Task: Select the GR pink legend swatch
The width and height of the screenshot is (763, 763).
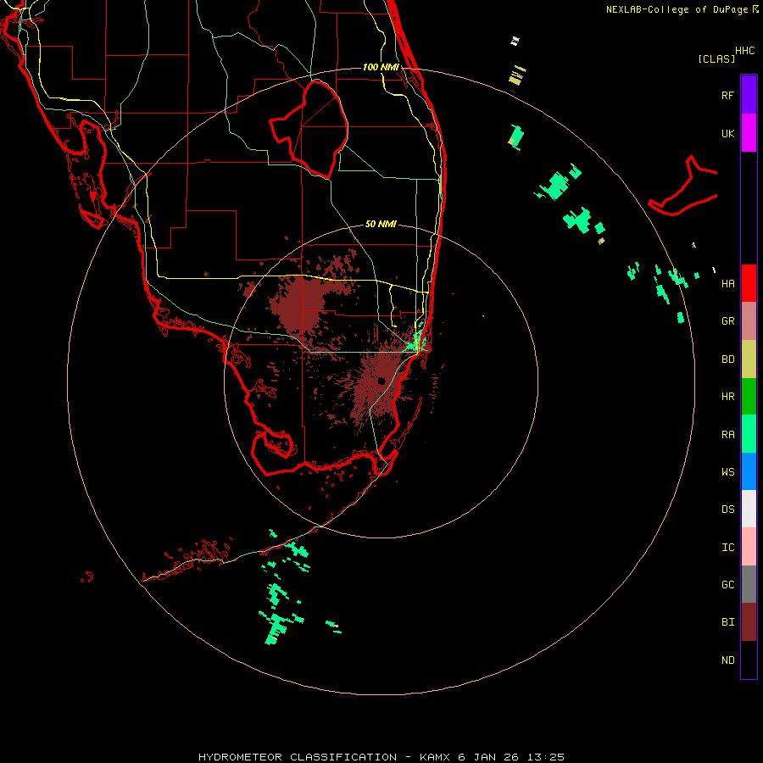Action: pyautogui.click(x=749, y=321)
